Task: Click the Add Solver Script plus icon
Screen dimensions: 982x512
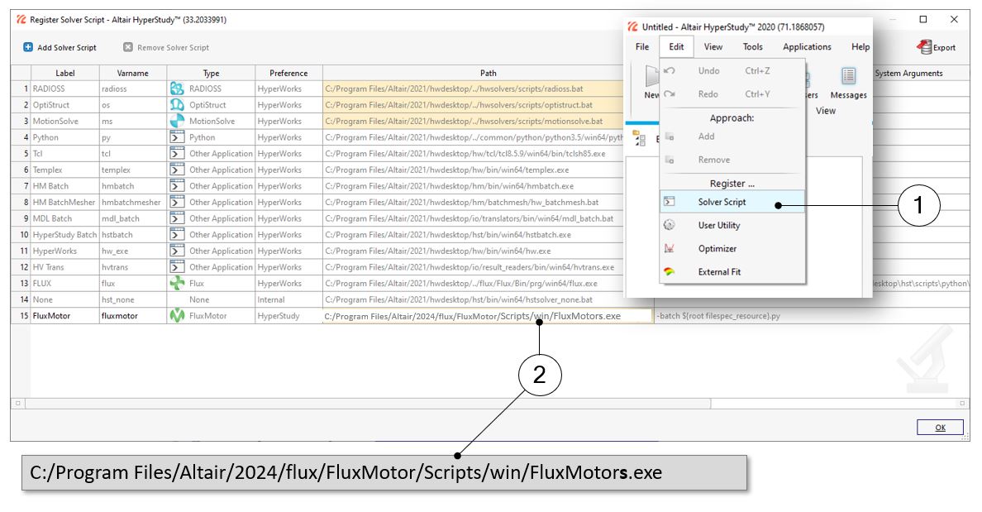Action: point(28,48)
